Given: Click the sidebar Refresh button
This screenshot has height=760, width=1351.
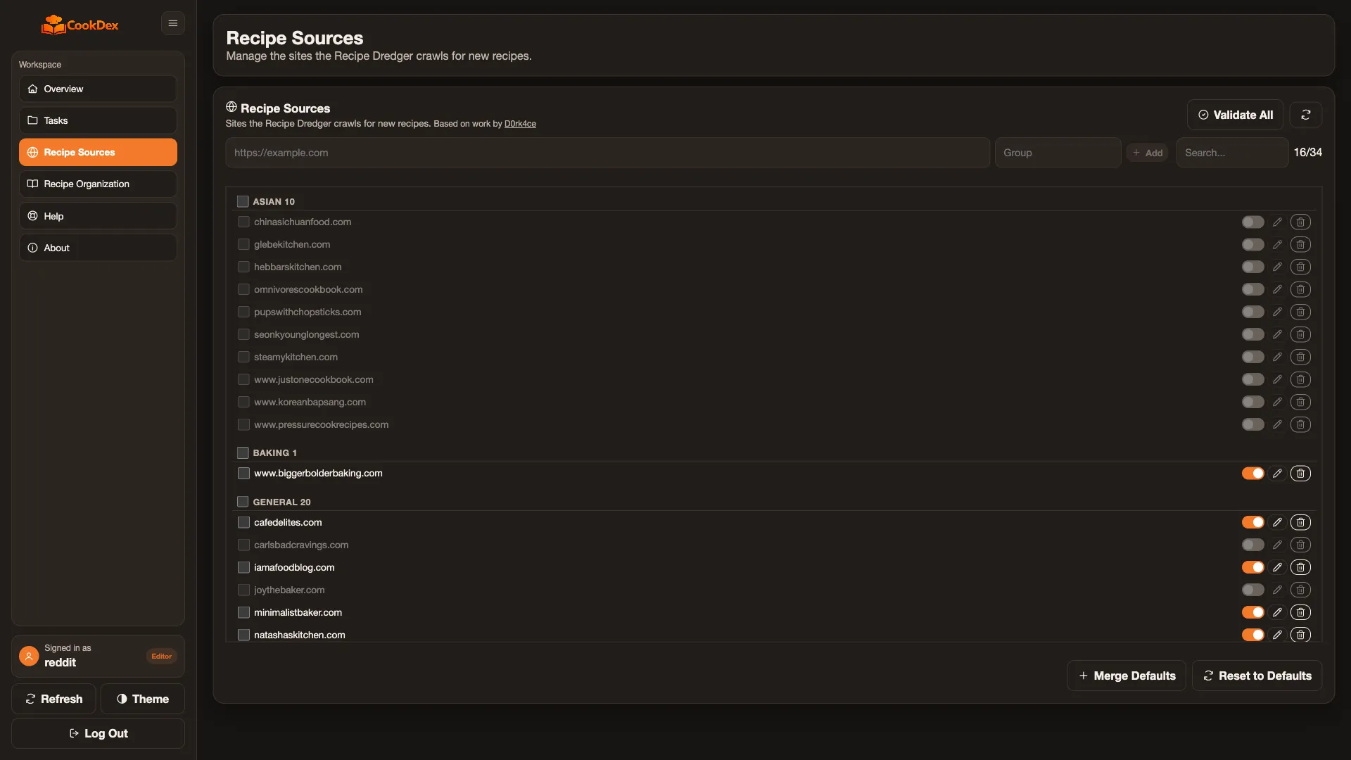Looking at the screenshot, I should pyautogui.click(x=53, y=699).
